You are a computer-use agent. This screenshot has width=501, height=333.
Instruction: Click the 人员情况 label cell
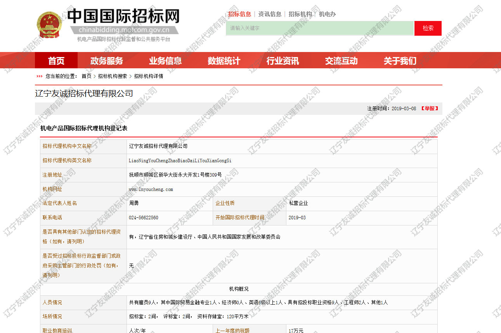[x=83, y=303]
